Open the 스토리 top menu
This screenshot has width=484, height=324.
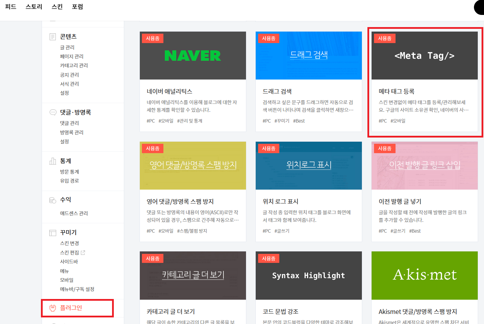pos(34,7)
